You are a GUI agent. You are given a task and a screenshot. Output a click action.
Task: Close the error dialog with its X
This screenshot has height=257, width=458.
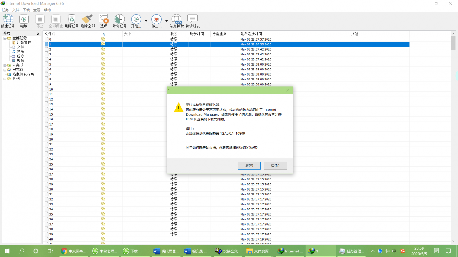287,90
